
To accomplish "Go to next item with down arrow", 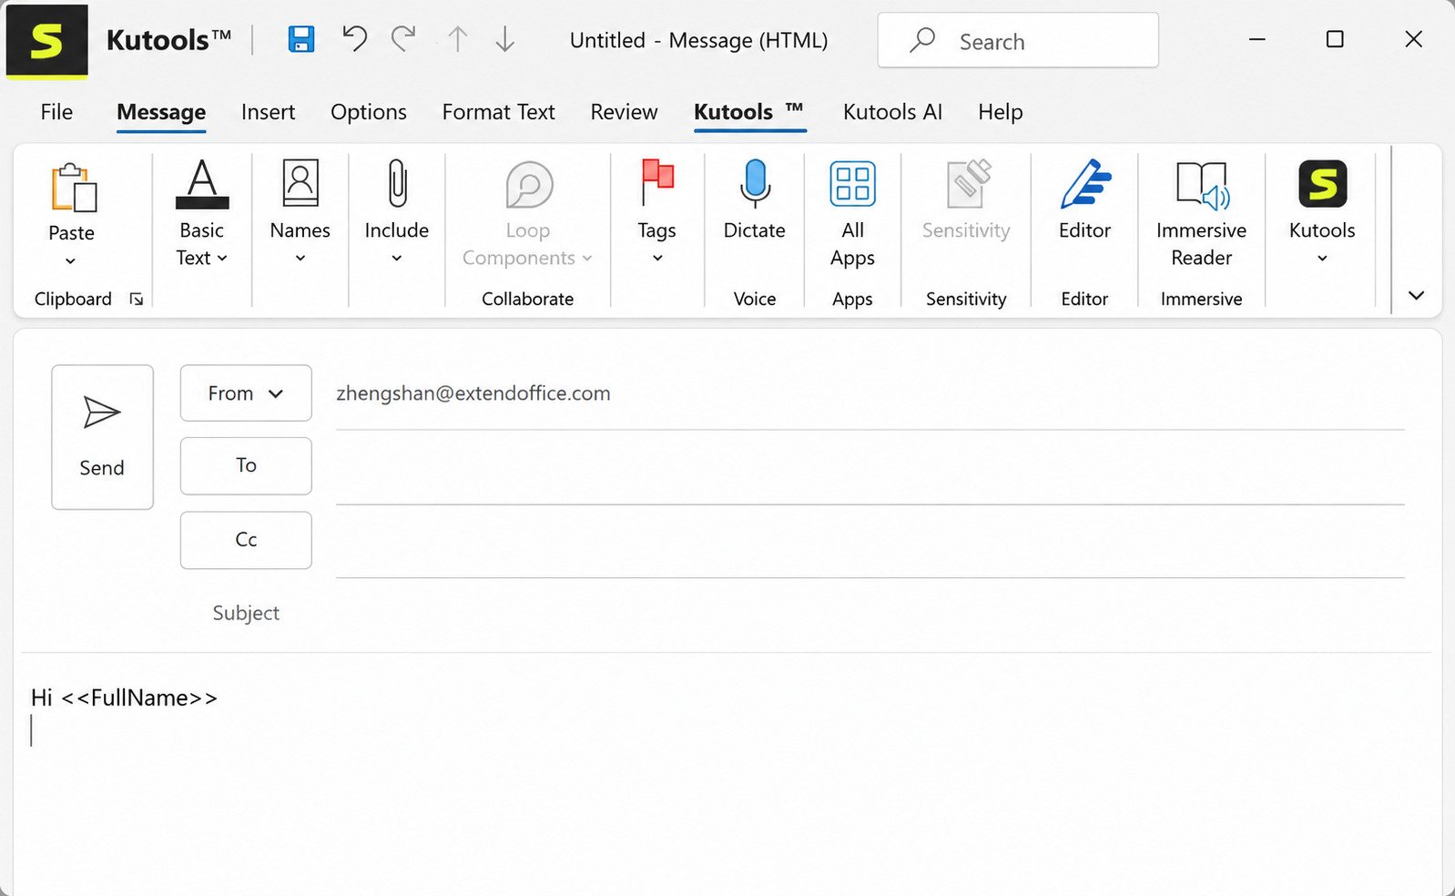I will click(505, 39).
